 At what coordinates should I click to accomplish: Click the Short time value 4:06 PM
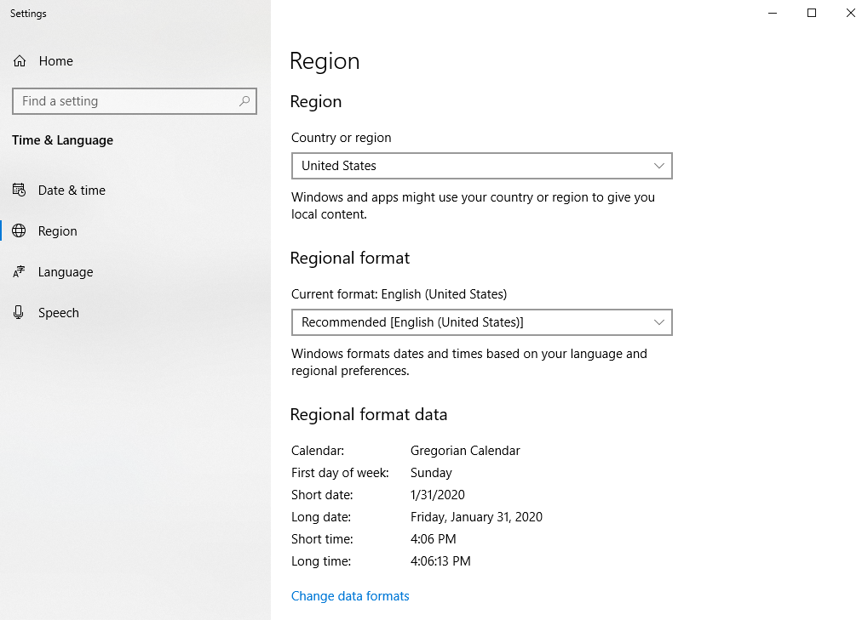click(x=434, y=539)
